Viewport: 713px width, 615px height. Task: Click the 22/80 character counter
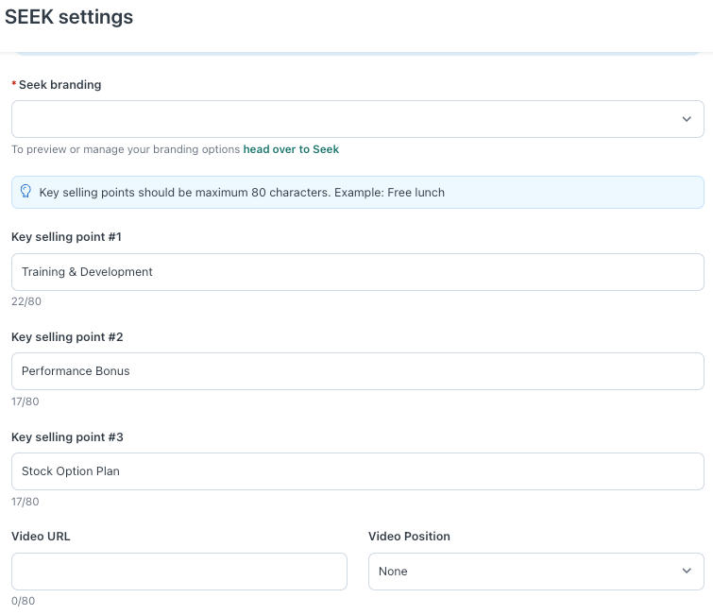[26, 301]
